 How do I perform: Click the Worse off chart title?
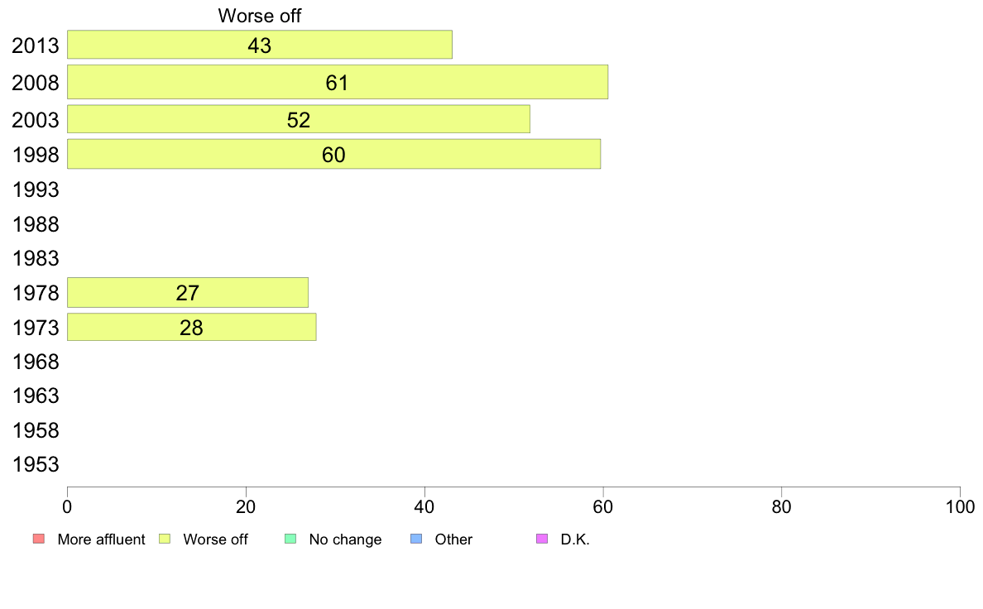click(x=260, y=16)
